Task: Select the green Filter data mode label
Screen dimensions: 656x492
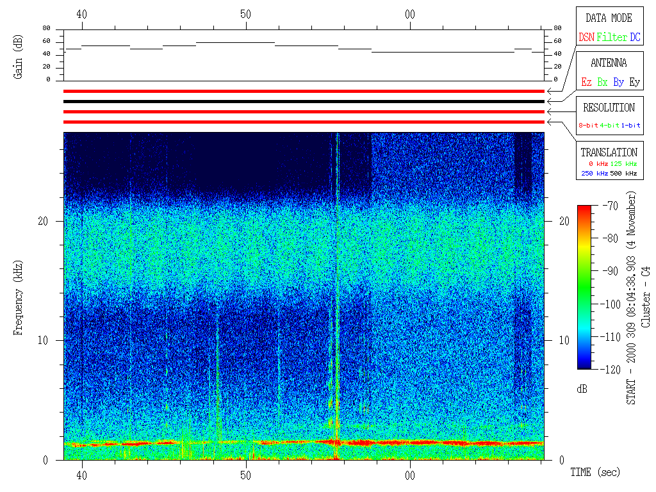Action: pyautogui.click(x=612, y=38)
